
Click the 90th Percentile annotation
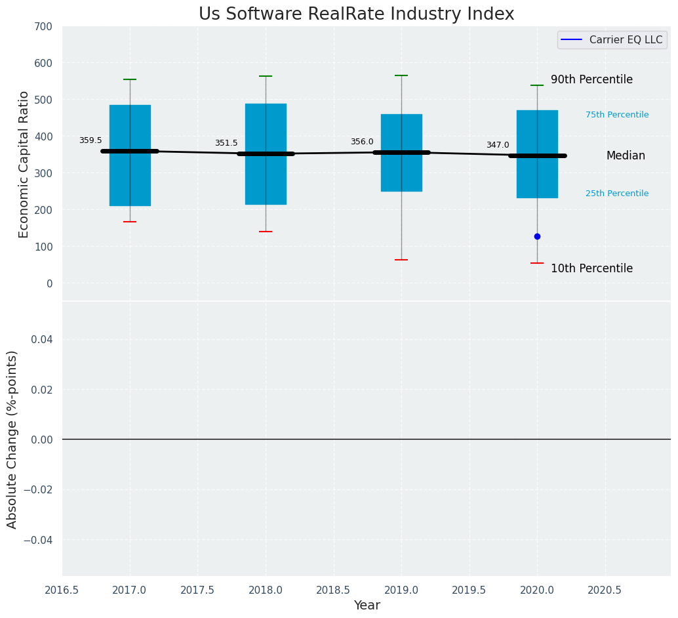pyautogui.click(x=591, y=79)
